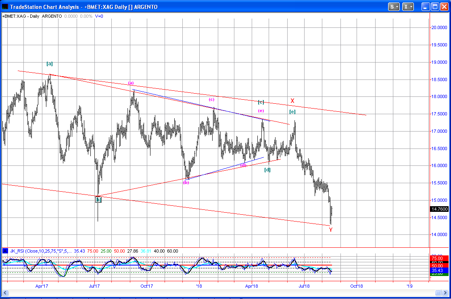Click the '18 date axis label
The height and width of the screenshot is (299, 451).
coord(199,286)
